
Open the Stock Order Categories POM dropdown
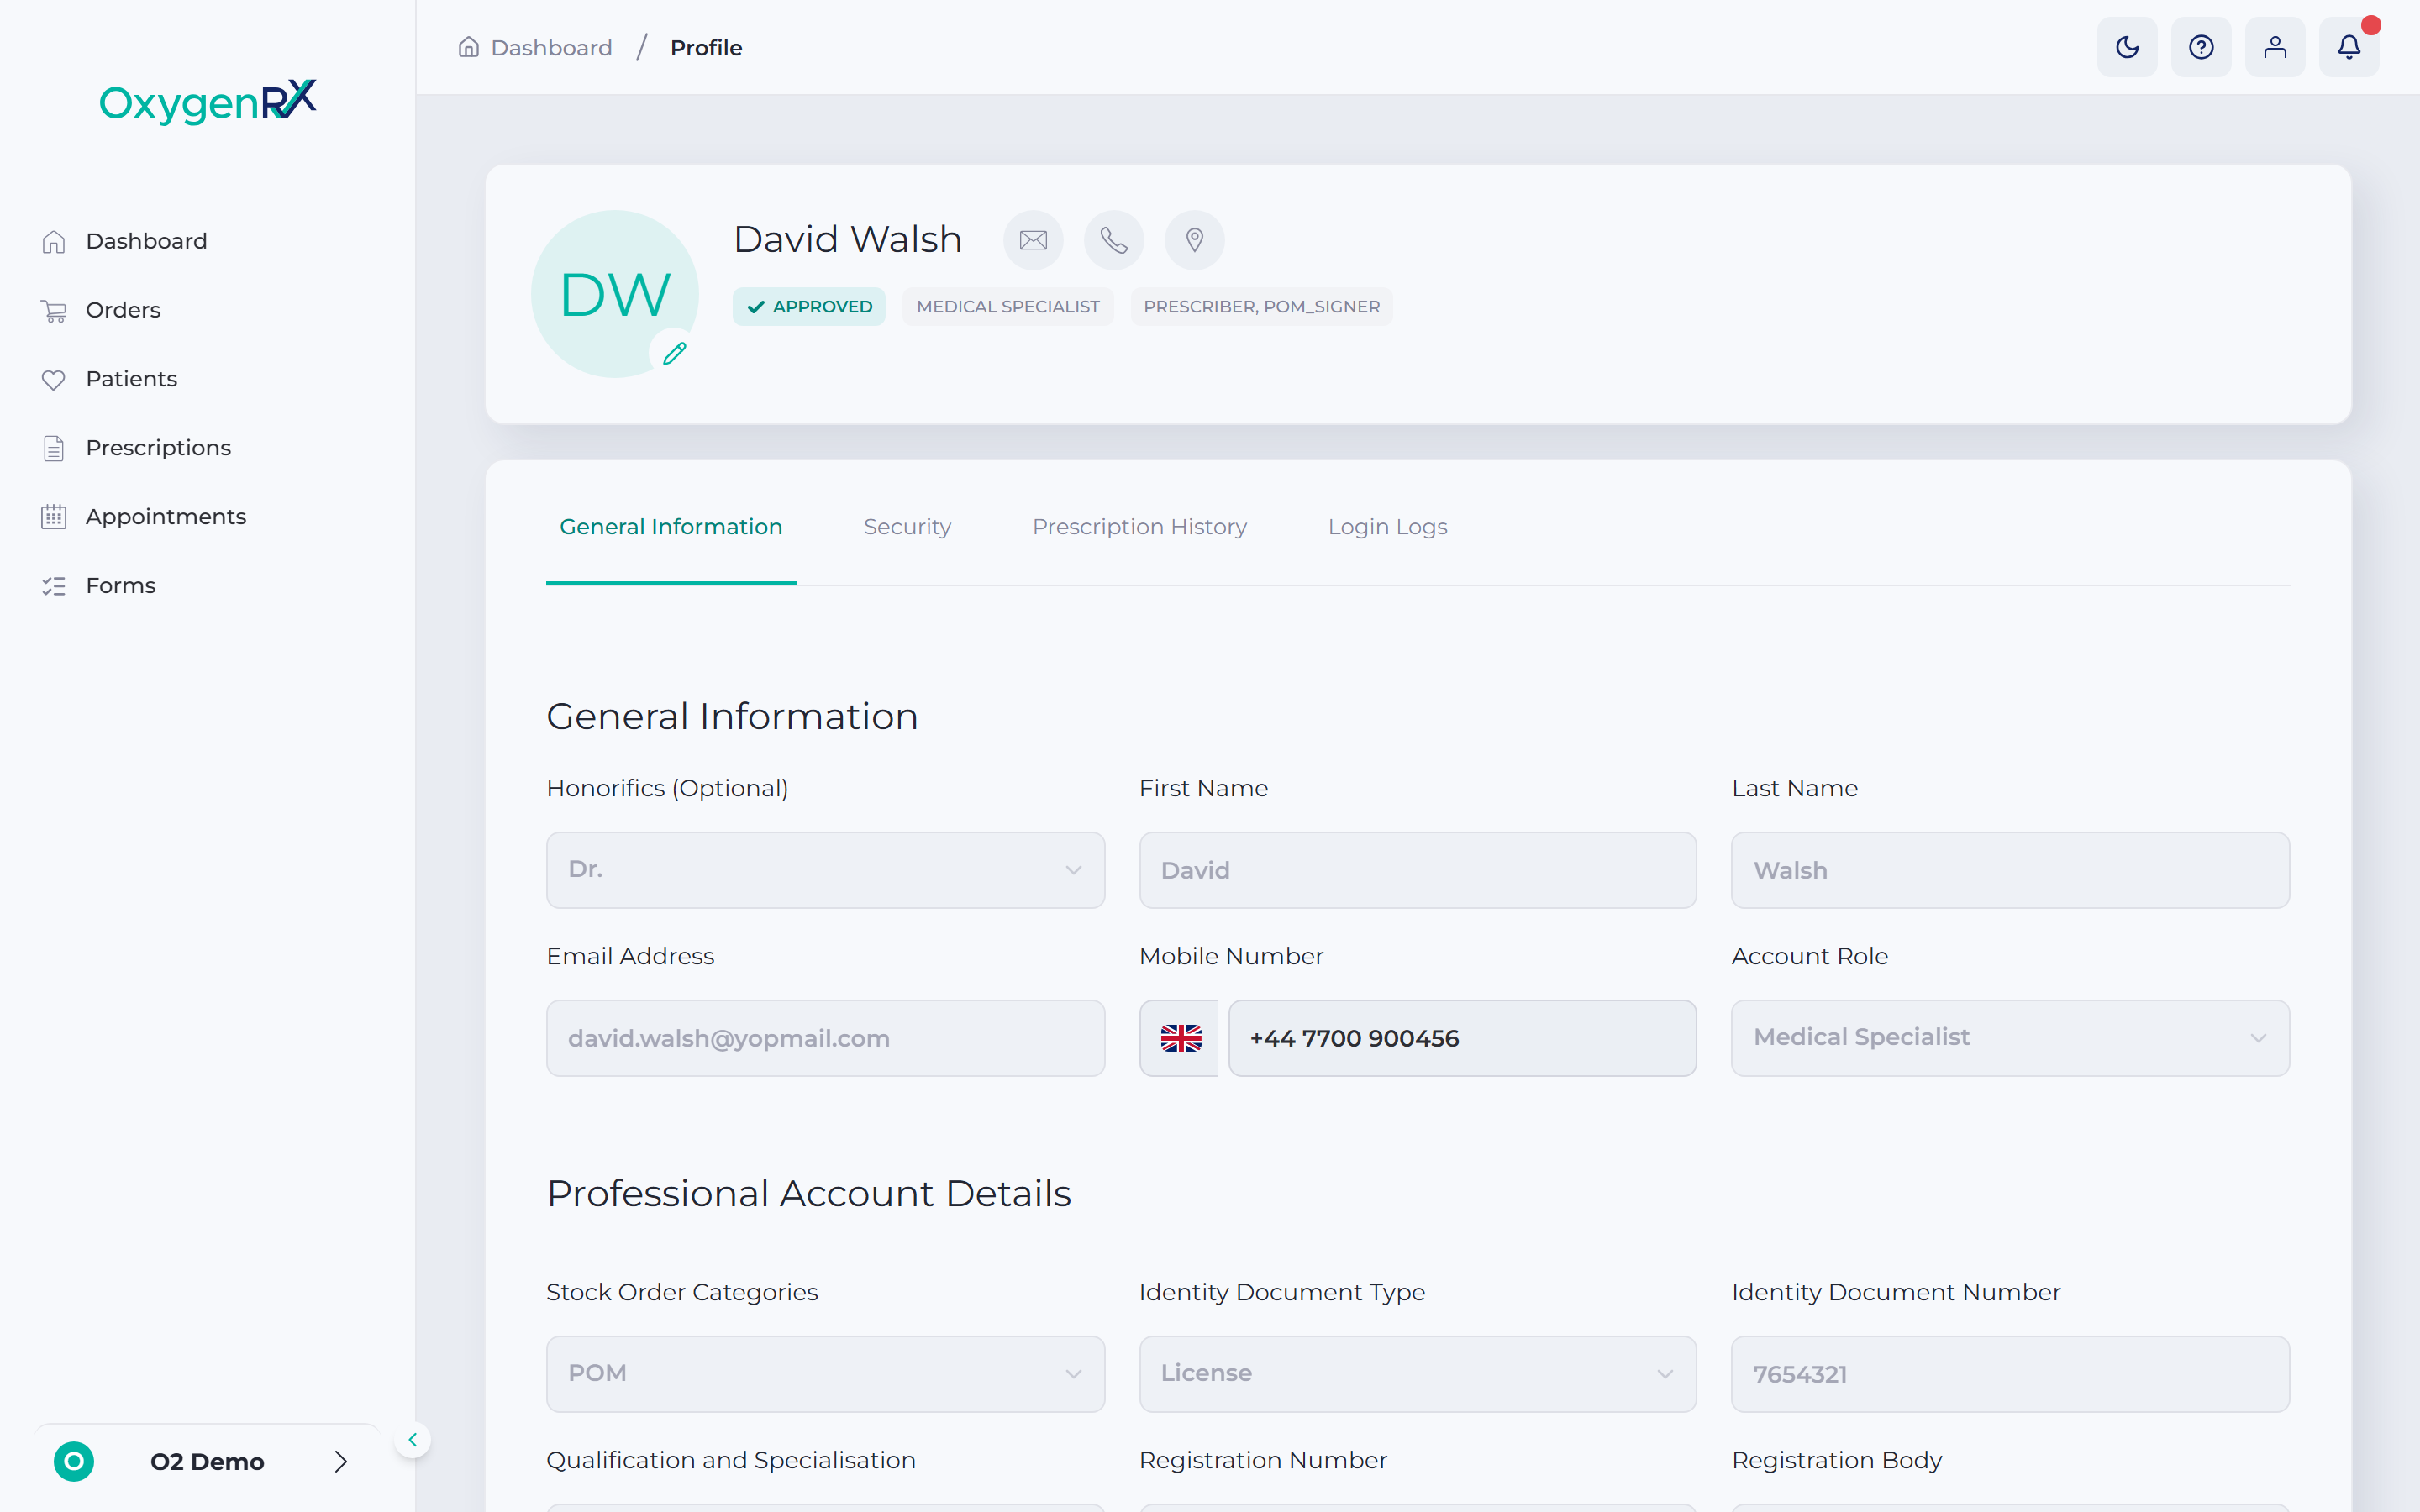[825, 1374]
